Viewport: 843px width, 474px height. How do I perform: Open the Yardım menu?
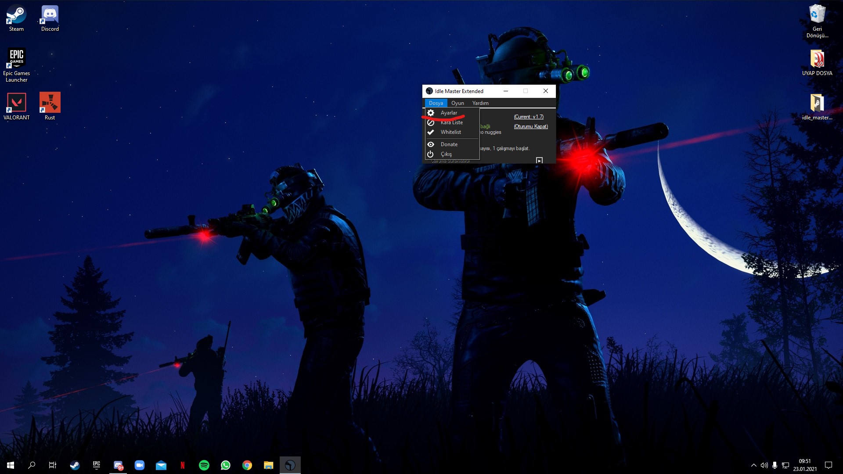pos(480,103)
